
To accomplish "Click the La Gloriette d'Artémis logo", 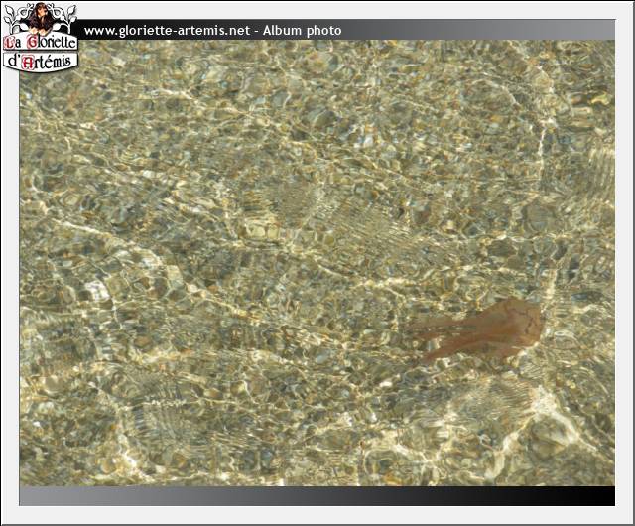I will tap(40, 38).
